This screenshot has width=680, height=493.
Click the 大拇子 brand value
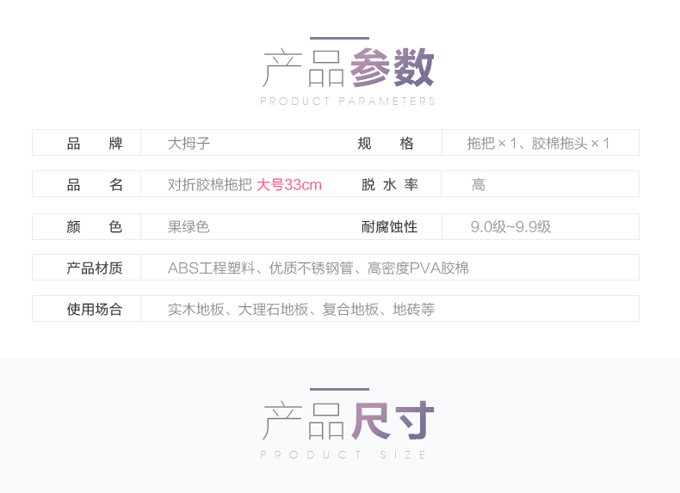189,143
